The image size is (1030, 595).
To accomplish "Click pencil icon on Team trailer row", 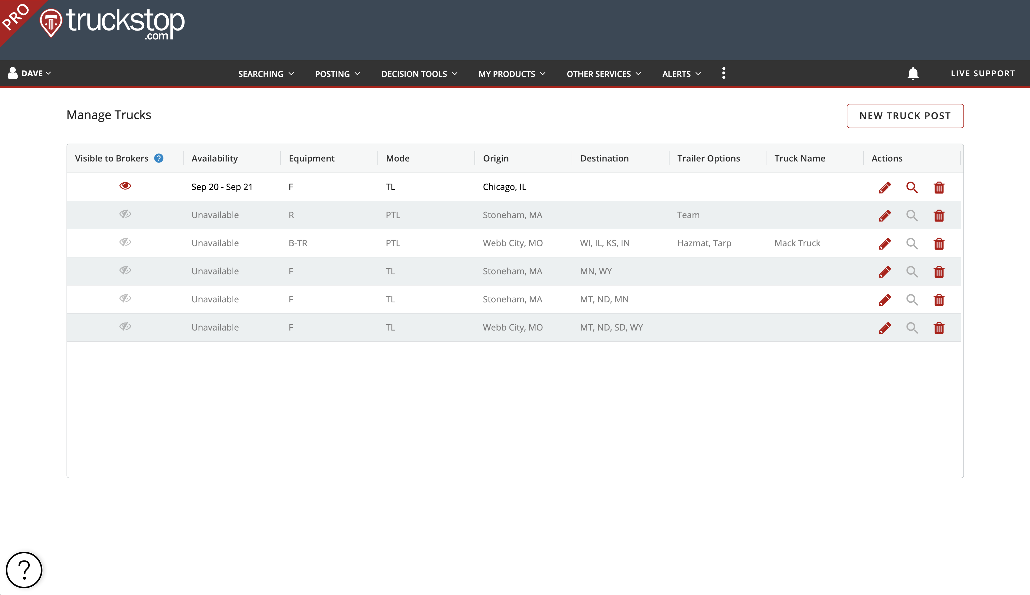I will (884, 215).
